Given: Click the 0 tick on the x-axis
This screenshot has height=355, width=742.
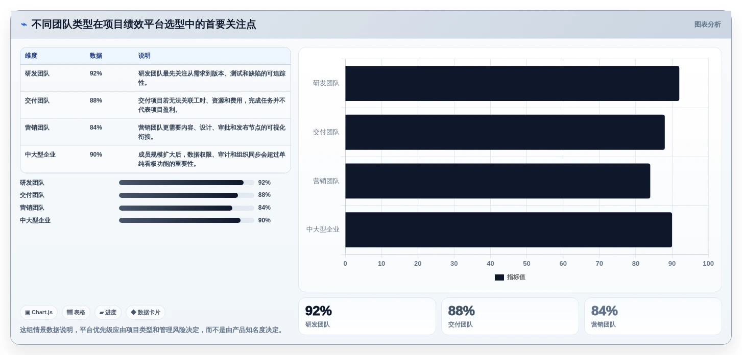Looking at the screenshot, I should [x=345, y=264].
